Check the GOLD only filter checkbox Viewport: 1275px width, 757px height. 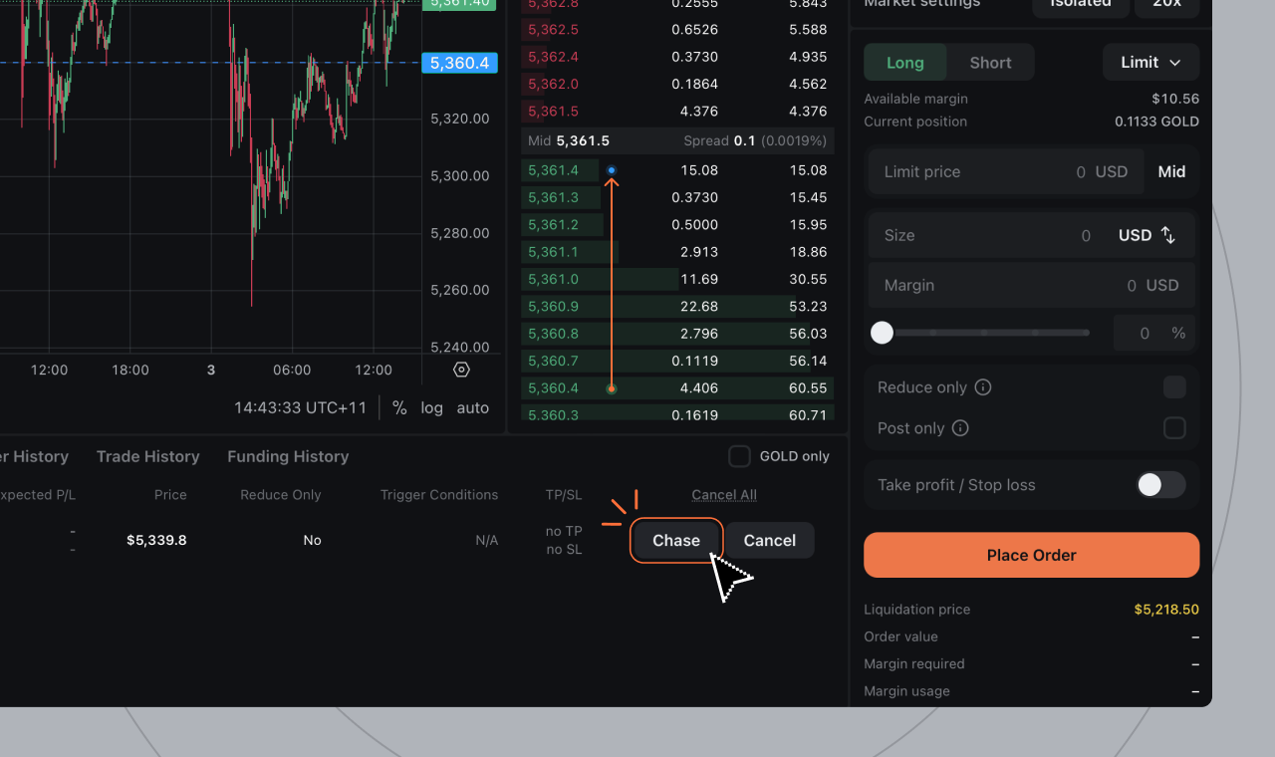[739, 456]
